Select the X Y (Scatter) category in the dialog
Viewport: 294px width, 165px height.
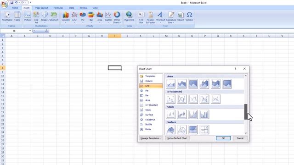(151, 105)
